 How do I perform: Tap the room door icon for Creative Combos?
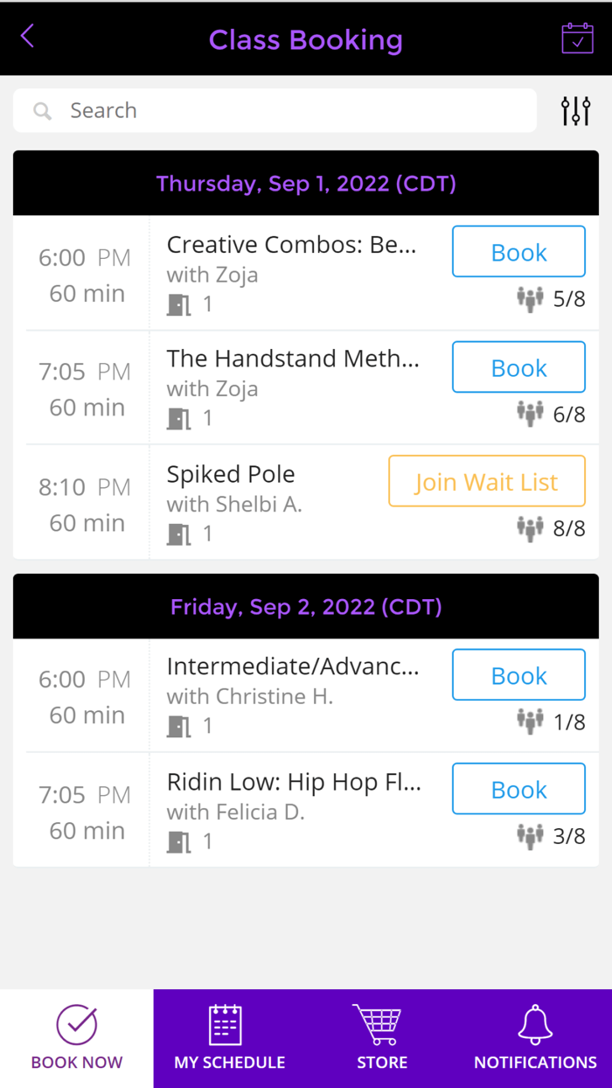click(179, 304)
